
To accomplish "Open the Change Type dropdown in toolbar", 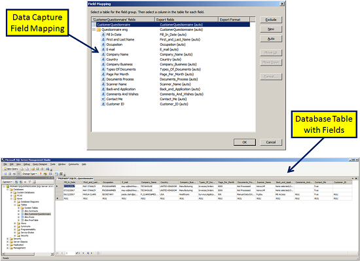I will [x=29, y=174].
